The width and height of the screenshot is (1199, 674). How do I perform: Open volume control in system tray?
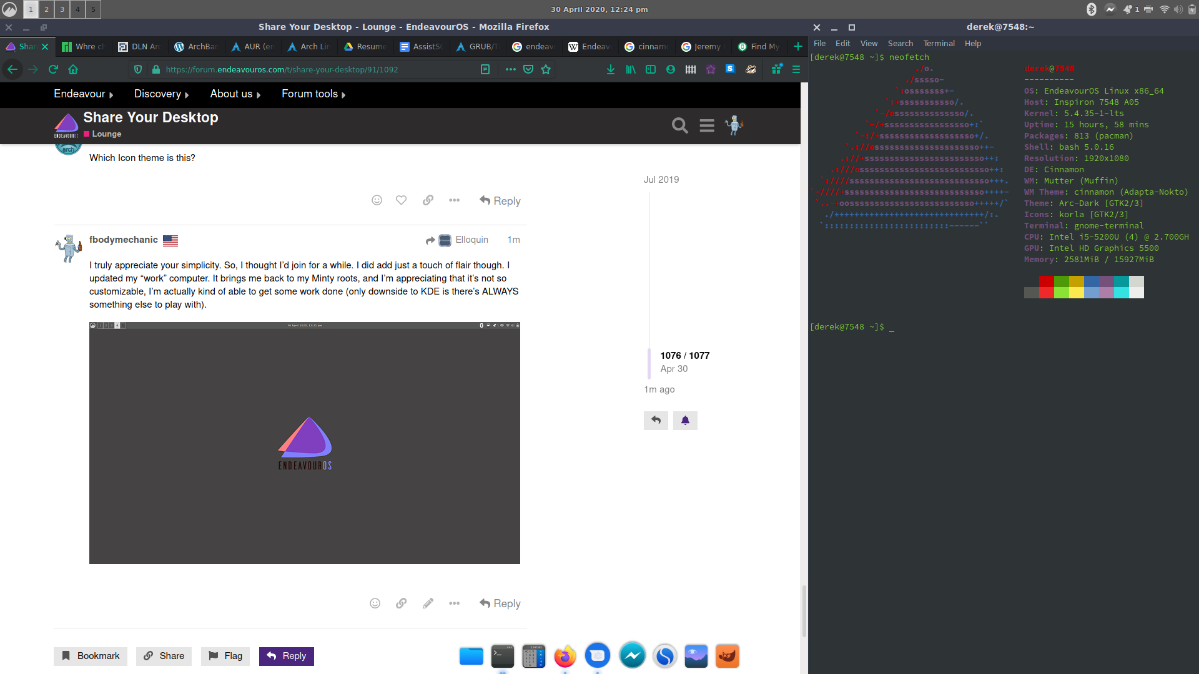(1178, 9)
